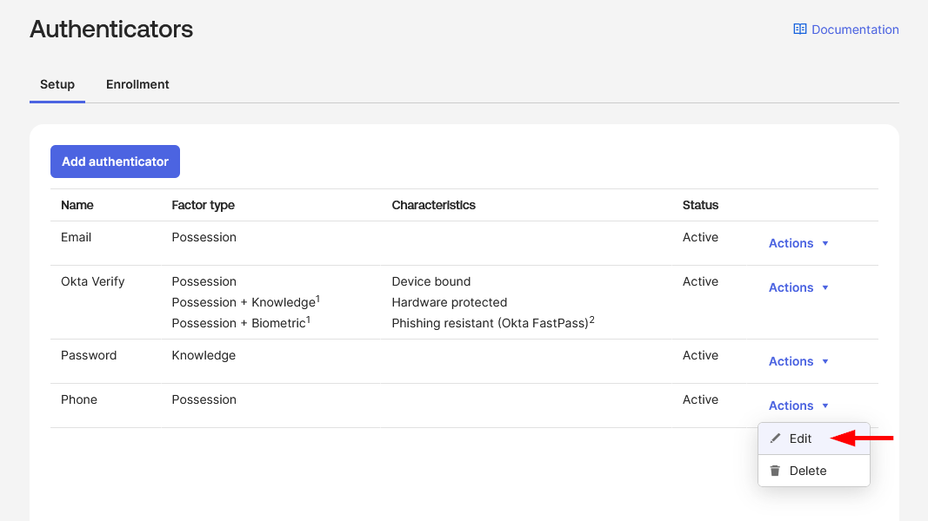Screen dimensions: 928x521
Task: Click the pencil icon for Edit
Action: [776, 439]
